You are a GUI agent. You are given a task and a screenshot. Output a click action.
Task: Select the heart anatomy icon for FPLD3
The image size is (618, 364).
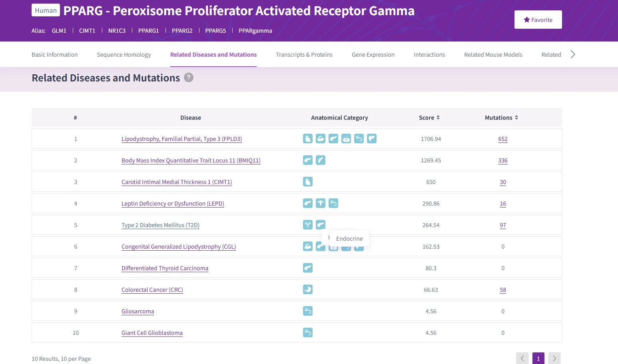[x=307, y=138]
